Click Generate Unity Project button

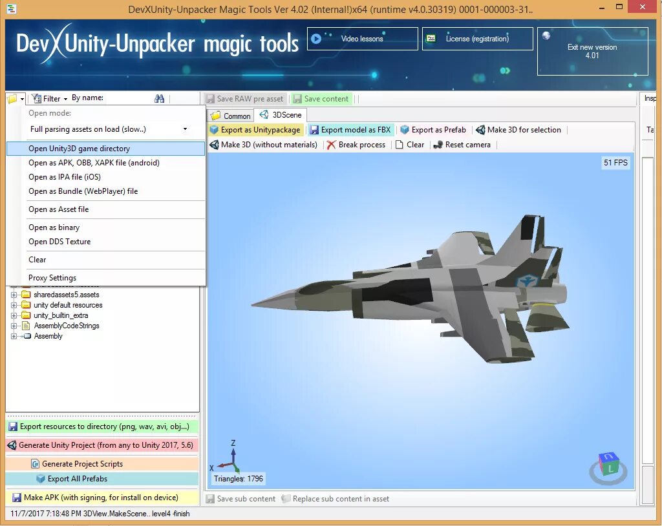click(101, 445)
